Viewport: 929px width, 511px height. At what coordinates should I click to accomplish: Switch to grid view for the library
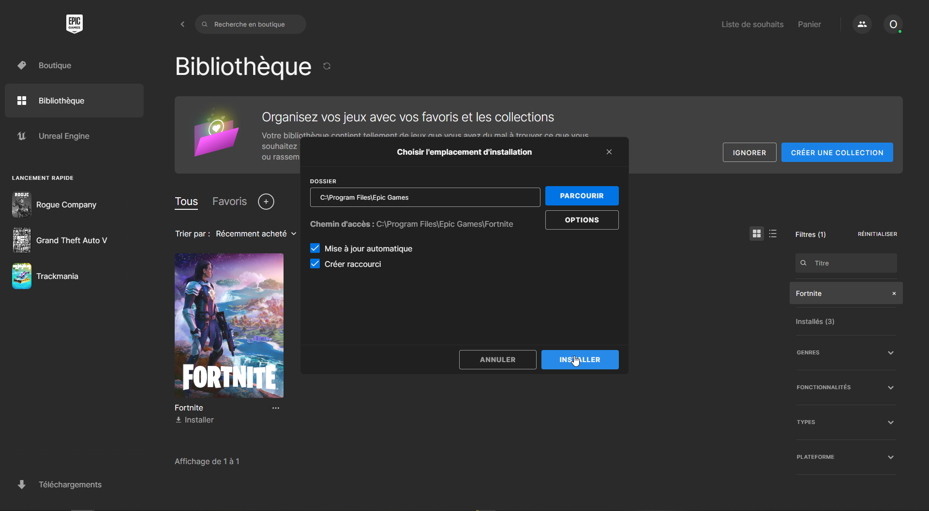tap(756, 234)
